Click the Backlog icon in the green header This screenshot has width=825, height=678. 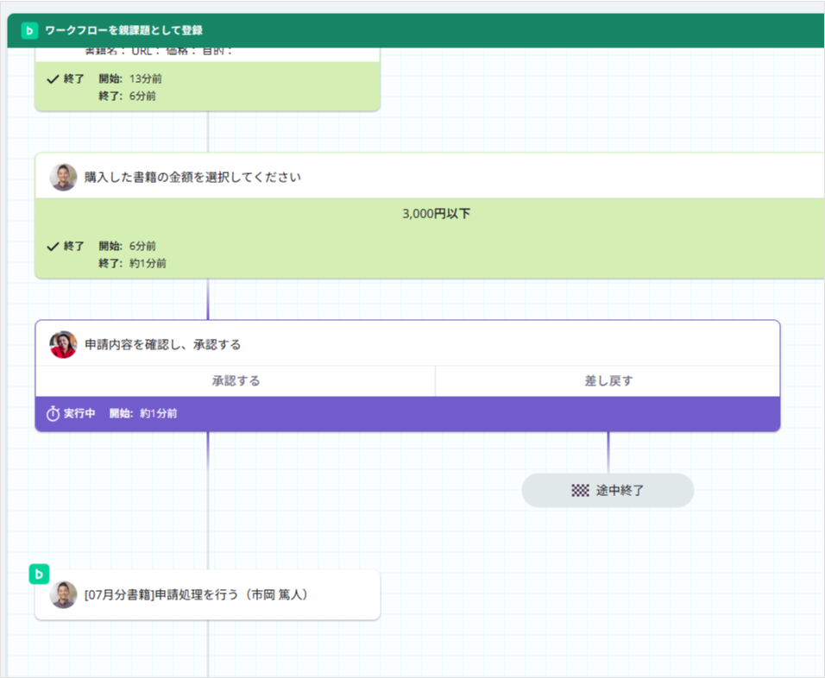tap(29, 30)
